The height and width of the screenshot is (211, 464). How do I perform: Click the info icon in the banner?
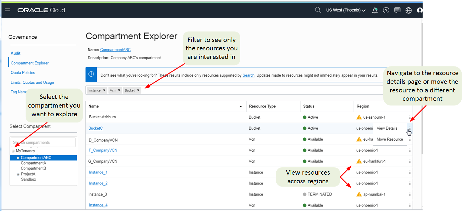point(91,74)
